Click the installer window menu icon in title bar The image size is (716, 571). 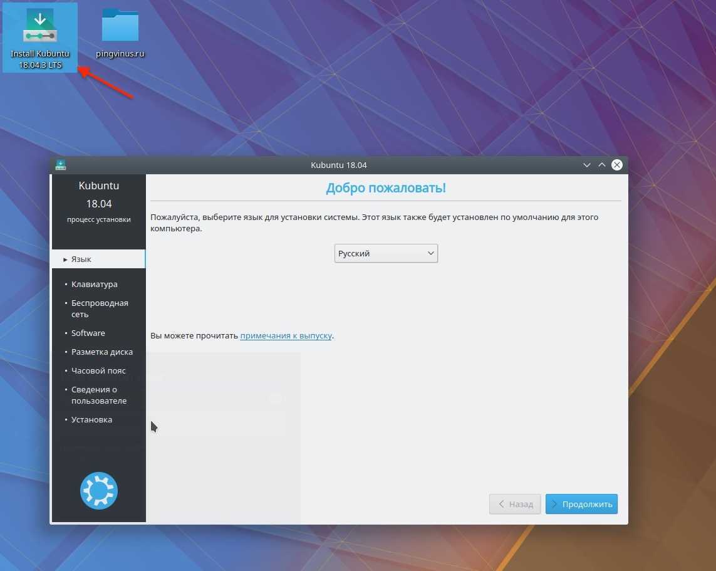click(61, 165)
